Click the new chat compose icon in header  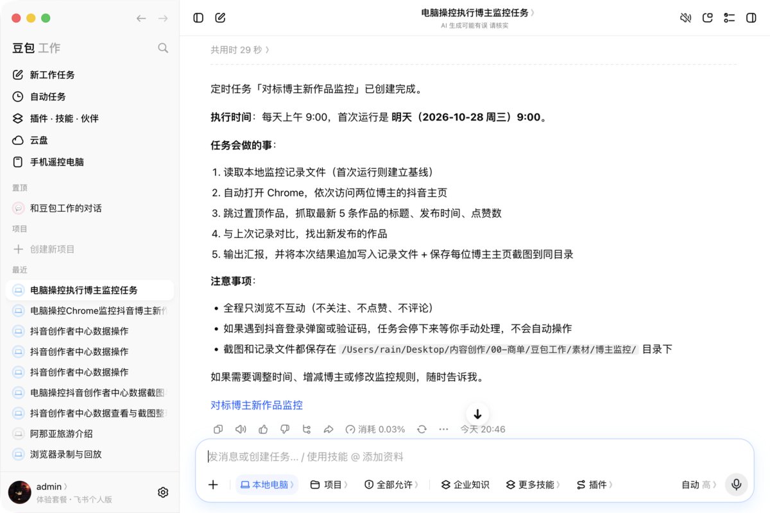(220, 18)
